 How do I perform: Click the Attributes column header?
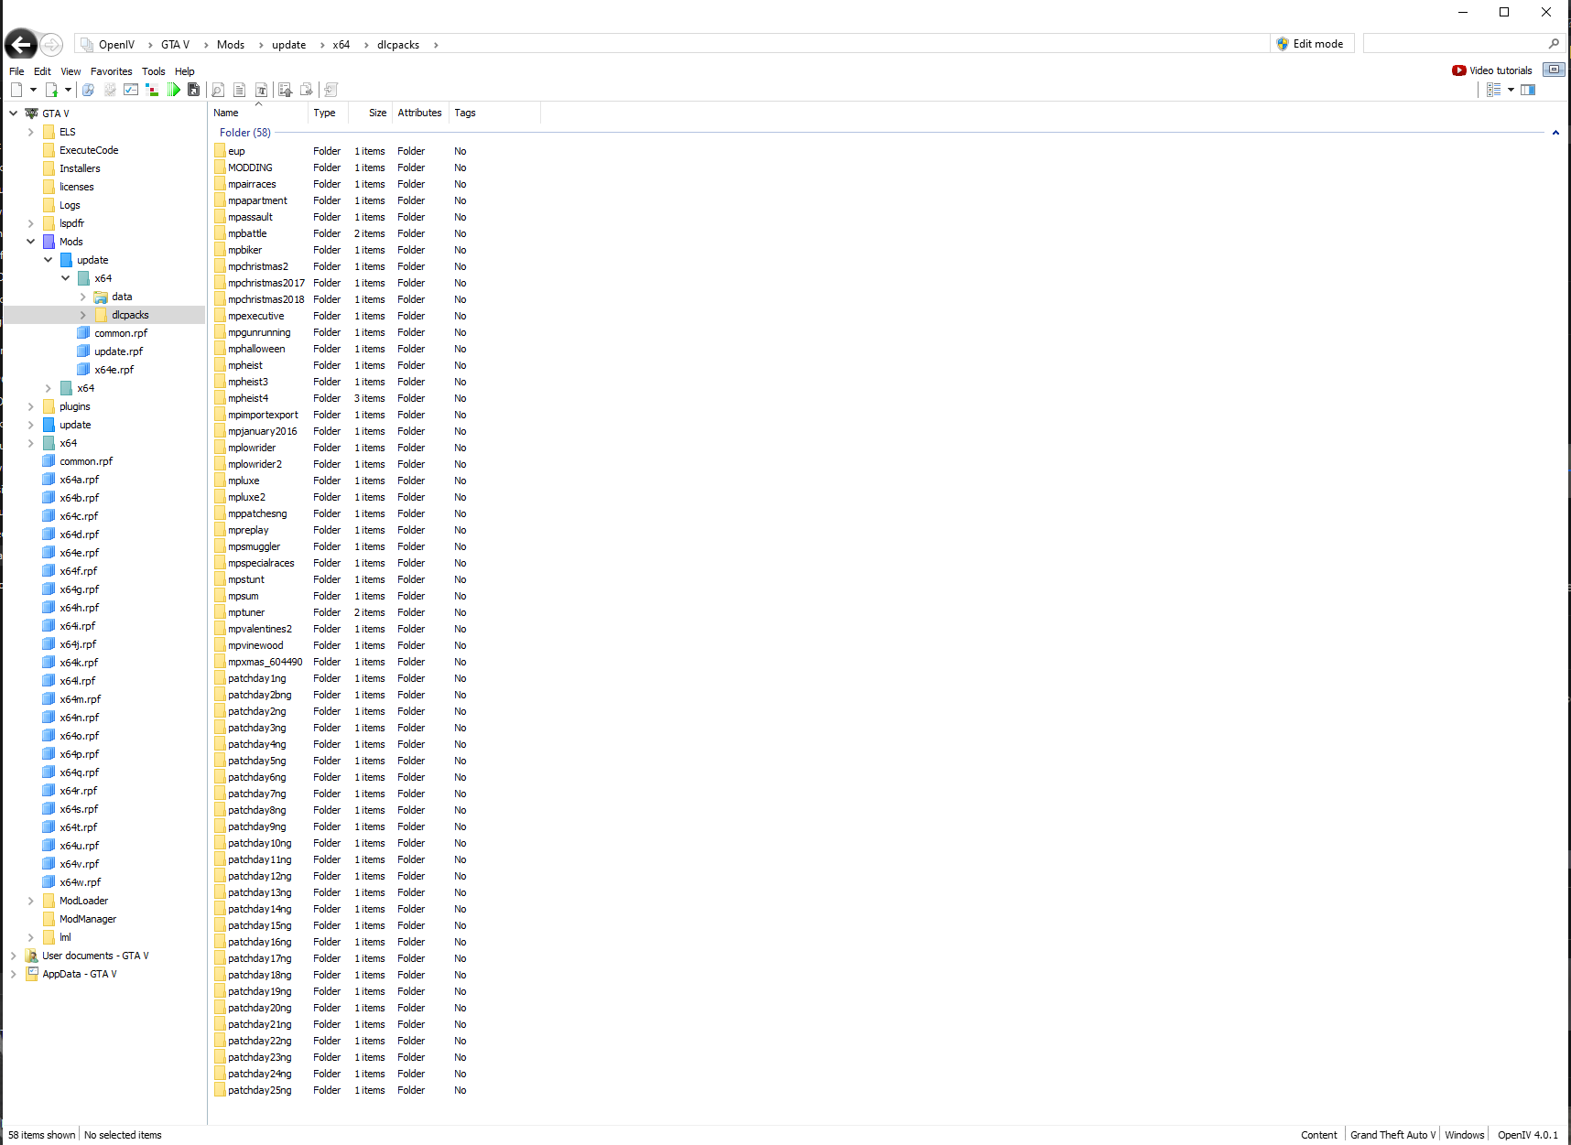419,113
